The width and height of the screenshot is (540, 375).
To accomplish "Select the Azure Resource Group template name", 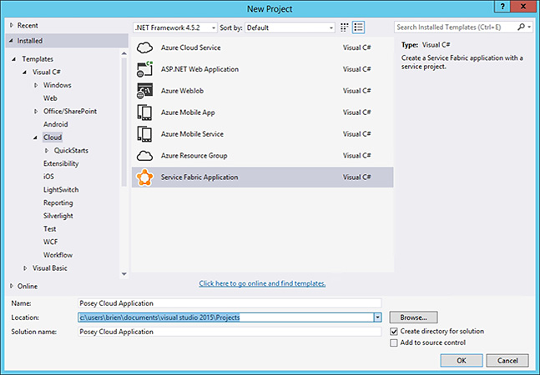I will [194, 156].
